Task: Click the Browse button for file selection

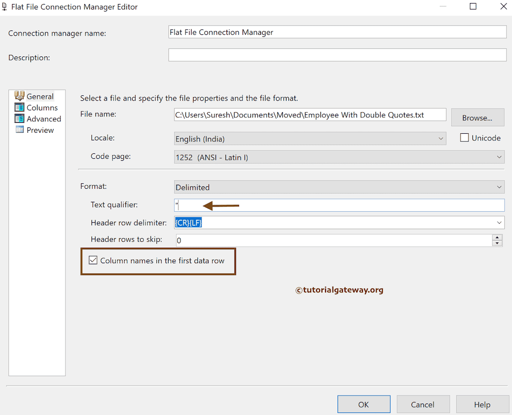Action: (477, 117)
